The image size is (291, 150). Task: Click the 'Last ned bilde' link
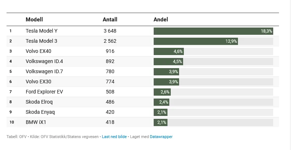(114, 137)
